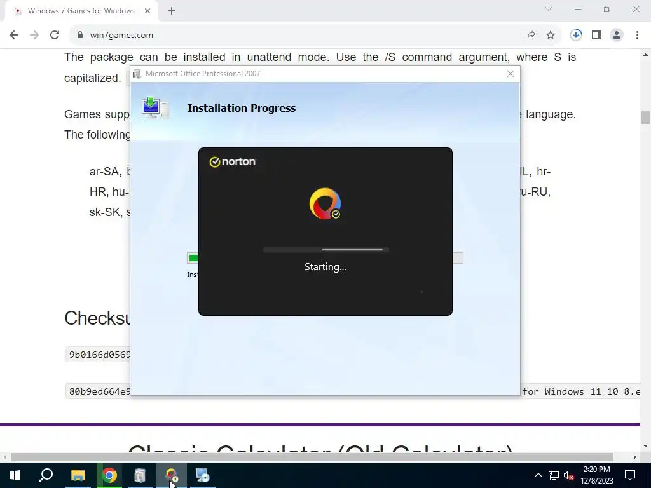This screenshot has height=488, width=651.
Task: Open the notification center icon
Action: point(630,475)
